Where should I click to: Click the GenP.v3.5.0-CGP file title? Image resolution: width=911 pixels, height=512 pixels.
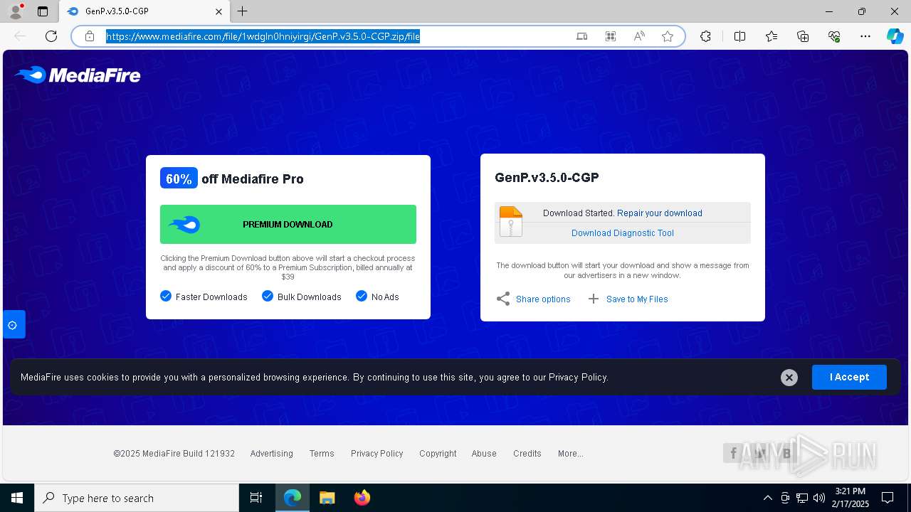pyautogui.click(x=547, y=178)
